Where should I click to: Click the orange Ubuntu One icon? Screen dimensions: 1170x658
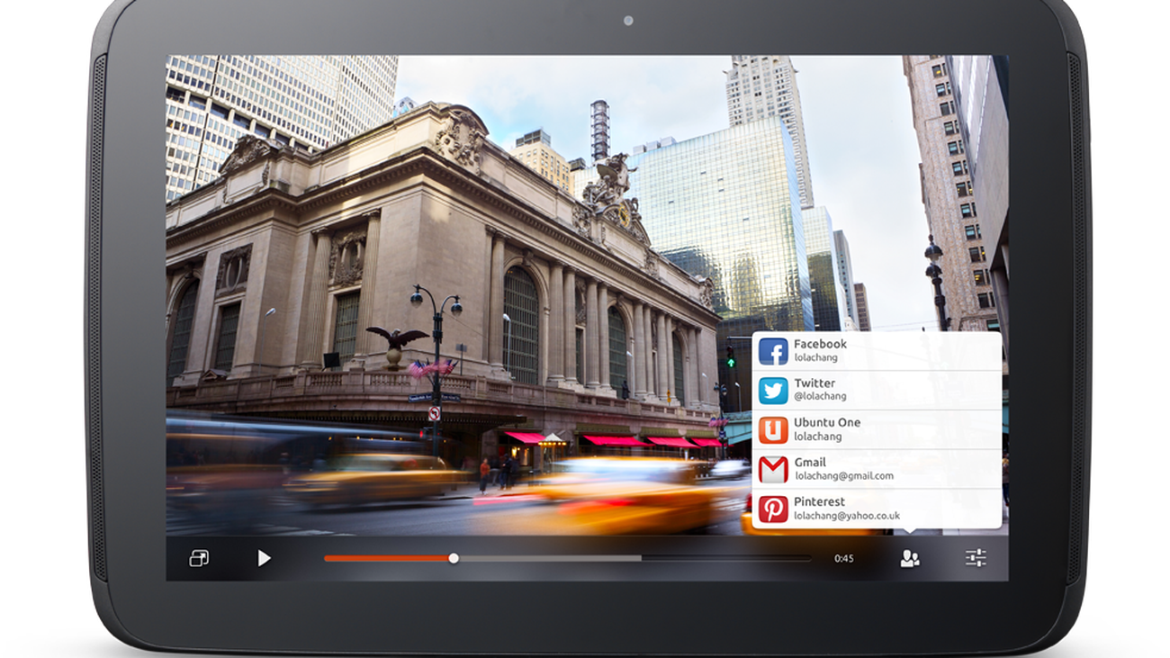tap(773, 429)
